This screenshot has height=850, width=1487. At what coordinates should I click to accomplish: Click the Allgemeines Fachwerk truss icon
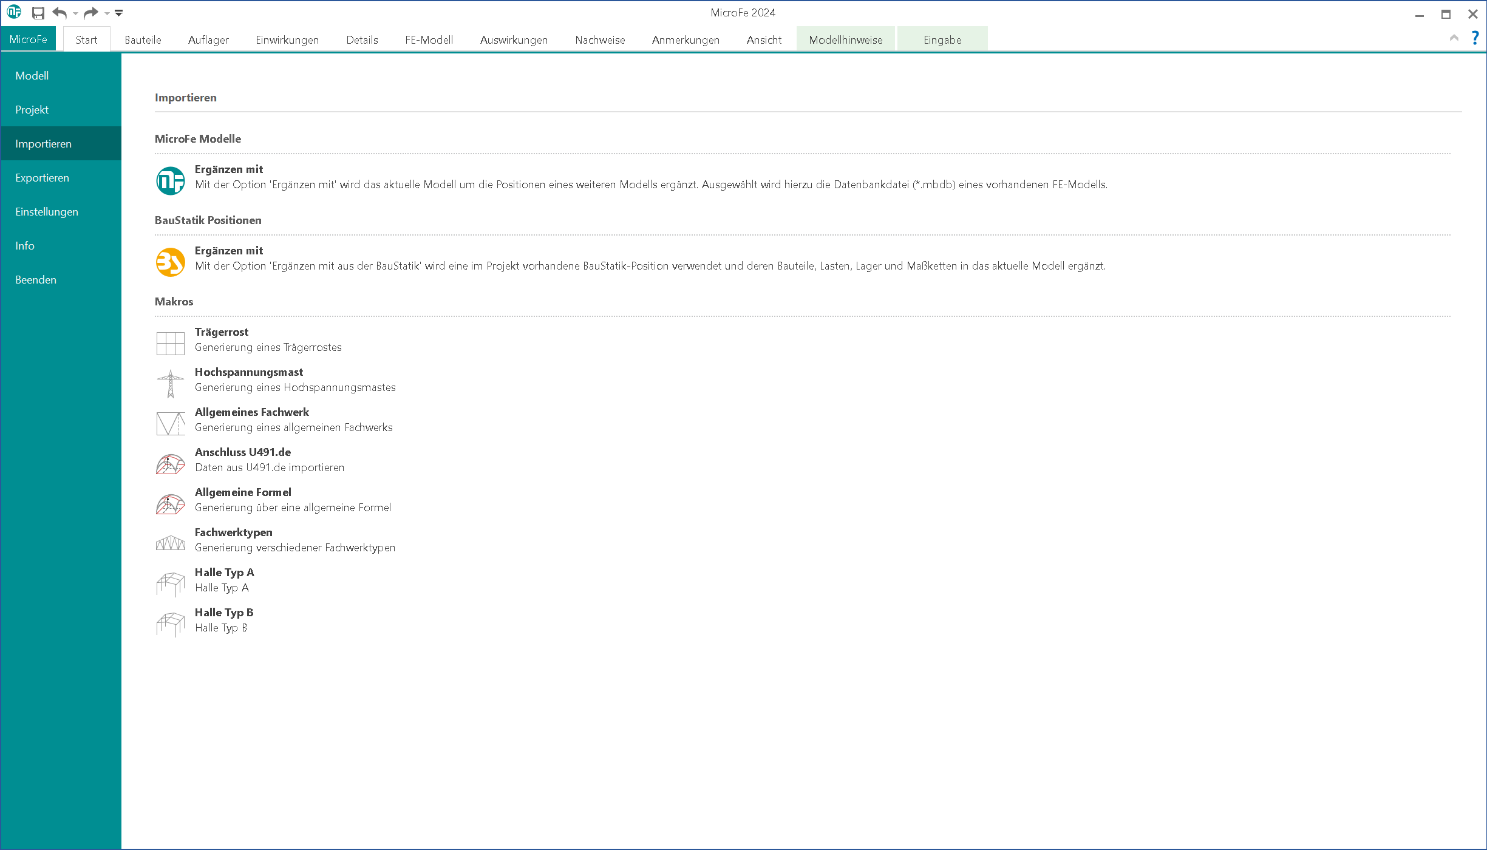point(170,423)
